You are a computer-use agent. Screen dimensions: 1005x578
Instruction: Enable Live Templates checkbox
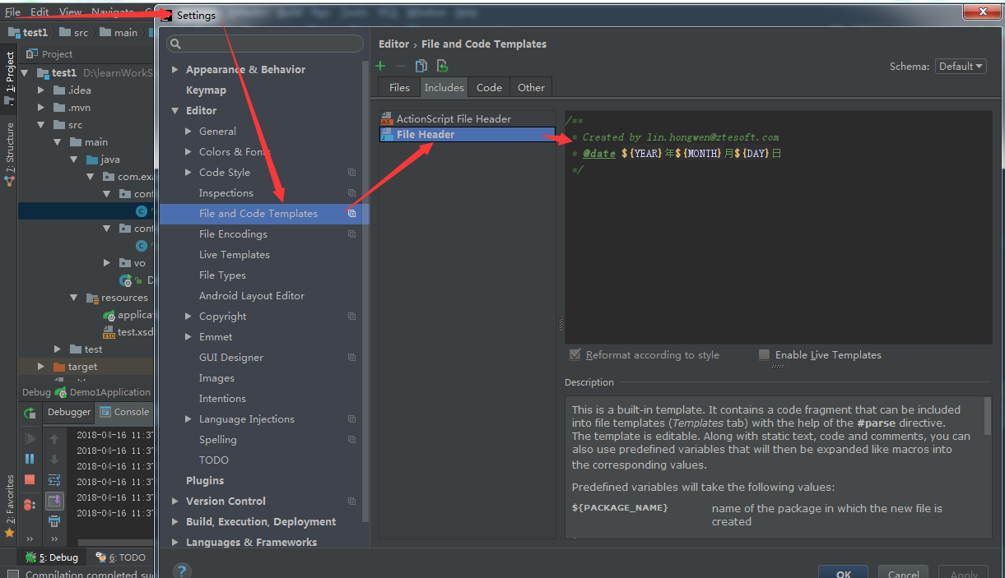[x=765, y=355]
